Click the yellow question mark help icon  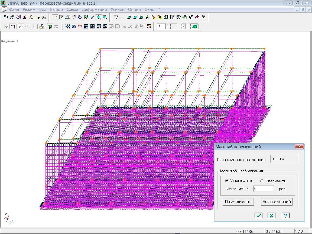(203, 17)
